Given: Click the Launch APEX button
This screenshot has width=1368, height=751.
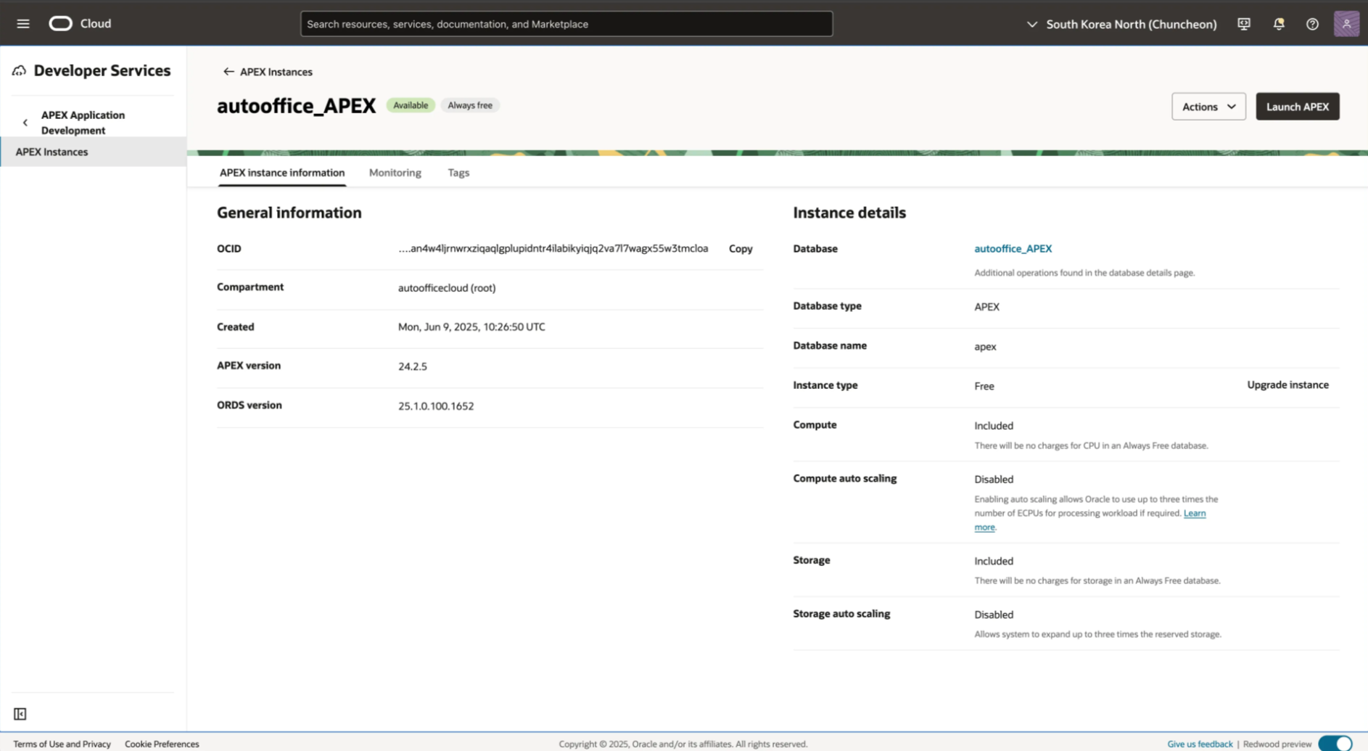Looking at the screenshot, I should click(1297, 107).
